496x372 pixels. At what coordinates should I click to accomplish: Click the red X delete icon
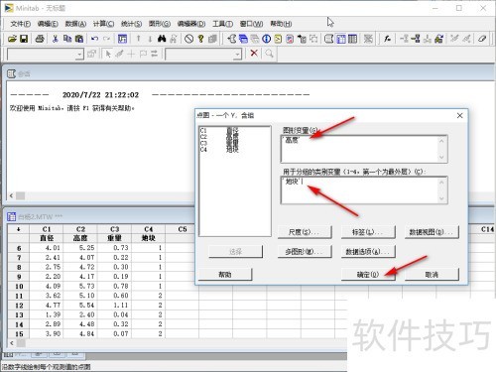point(254,54)
